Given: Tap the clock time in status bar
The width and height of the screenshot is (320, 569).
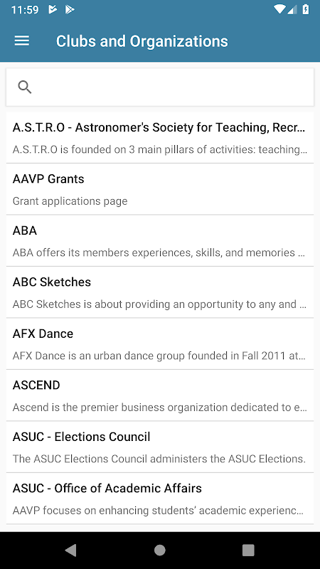Looking at the screenshot, I should [25, 9].
